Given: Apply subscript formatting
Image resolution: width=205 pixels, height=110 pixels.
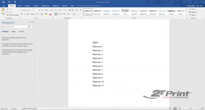Looking at the screenshot, I should tap(35, 14).
